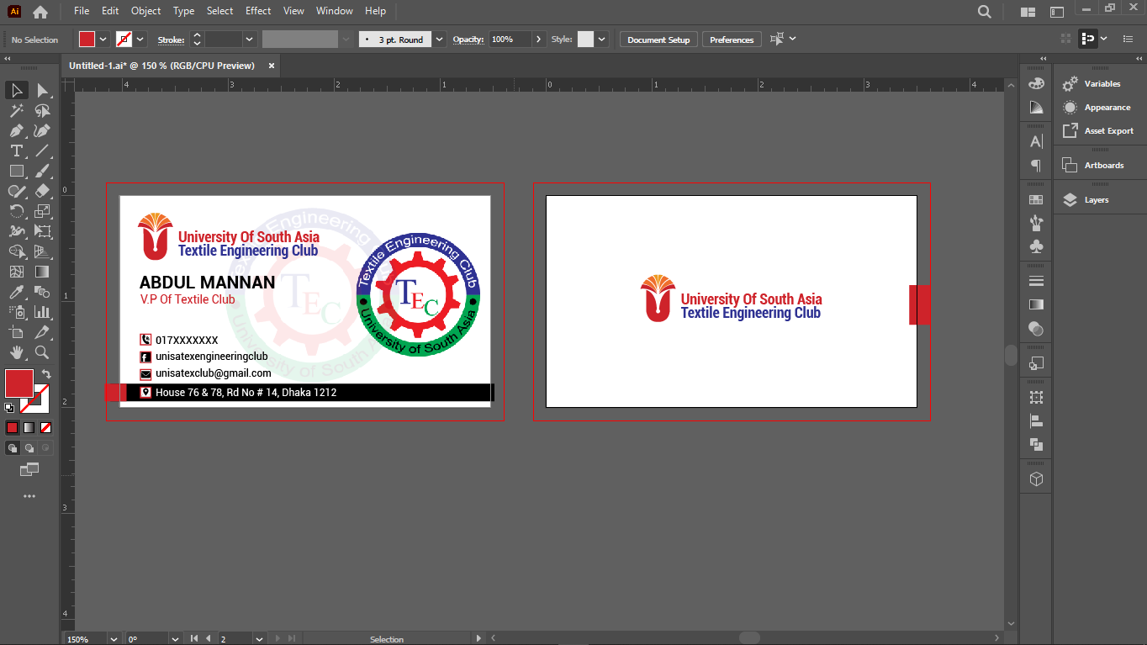The height and width of the screenshot is (645, 1147).
Task: Open the File menu
Action: [82, 11]
